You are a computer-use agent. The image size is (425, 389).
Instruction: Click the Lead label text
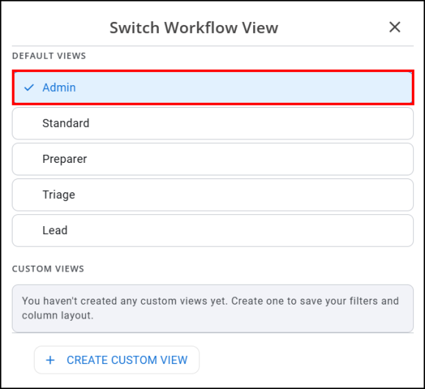[x=55, y=230]
